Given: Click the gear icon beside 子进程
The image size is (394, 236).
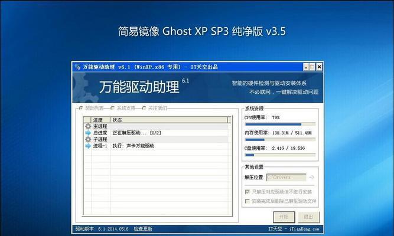Looking at the screenshot, I should [88, 139].
